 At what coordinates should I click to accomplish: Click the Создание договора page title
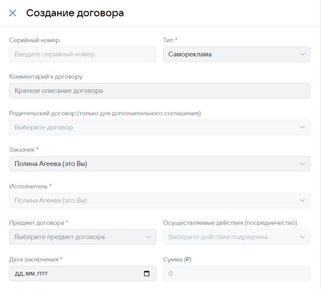[x=75, y=13]
